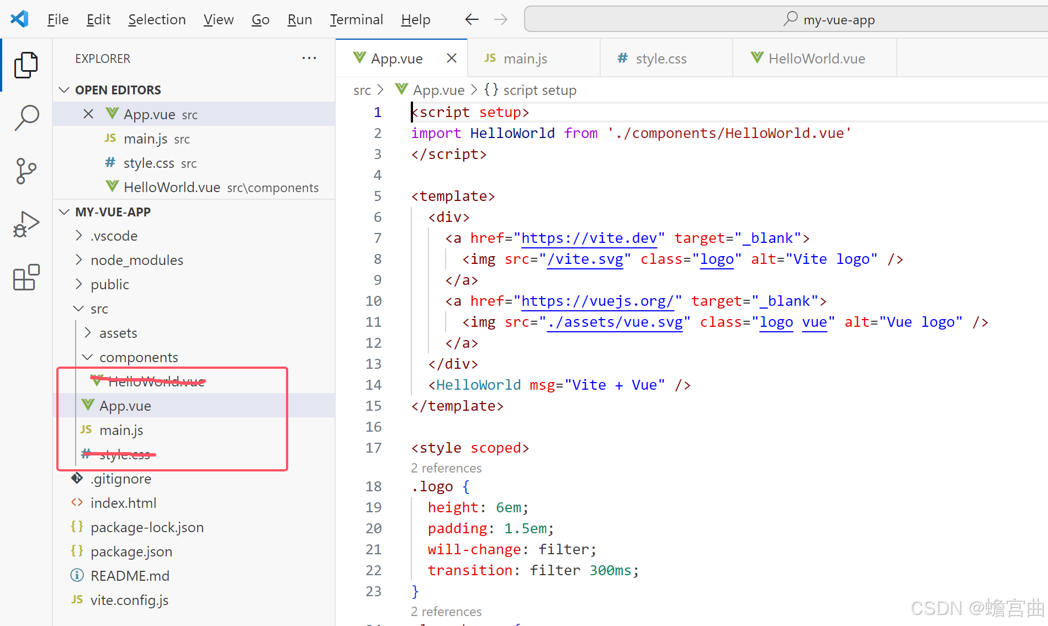Open vite.config.js in file tree
1048x626 pixels.
tap(193, 600)
